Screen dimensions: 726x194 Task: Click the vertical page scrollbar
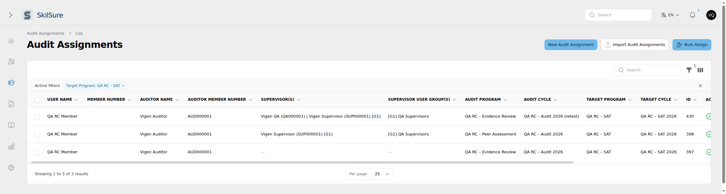tap(723, 95)
